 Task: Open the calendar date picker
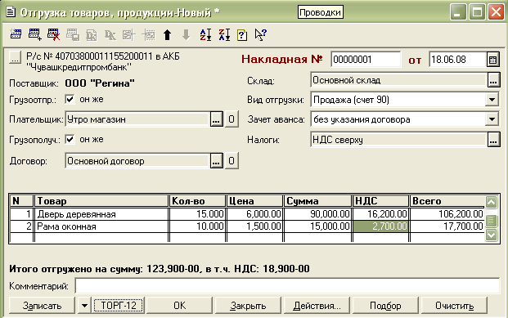492,60
